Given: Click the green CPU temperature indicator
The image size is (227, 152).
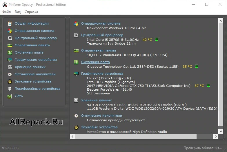Looking at the screenshot, I should click(x=157, y=39).
